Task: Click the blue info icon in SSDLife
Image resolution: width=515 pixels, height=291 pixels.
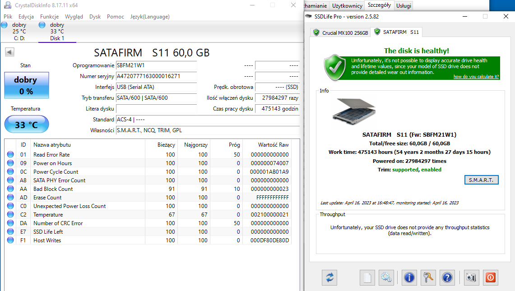Action: click(x=409, y=277)
